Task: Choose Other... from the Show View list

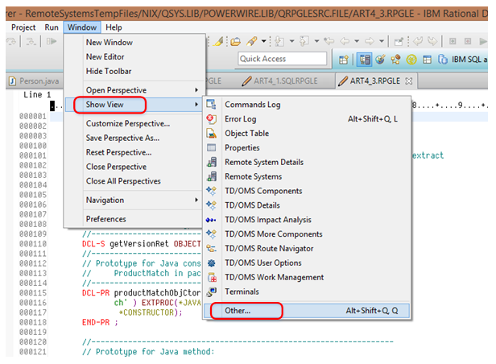Action: tap(238, 310)
